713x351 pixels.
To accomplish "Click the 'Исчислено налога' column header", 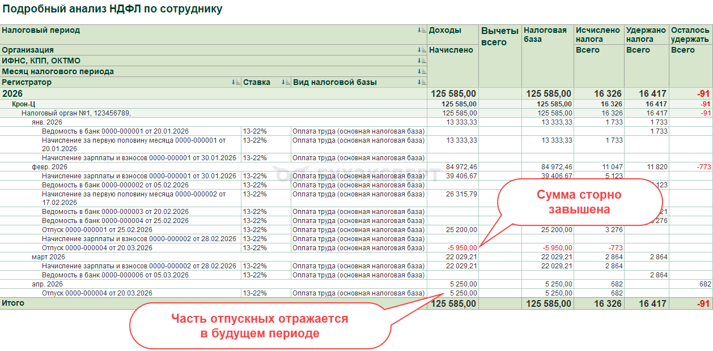I will [x=599, y=35].
